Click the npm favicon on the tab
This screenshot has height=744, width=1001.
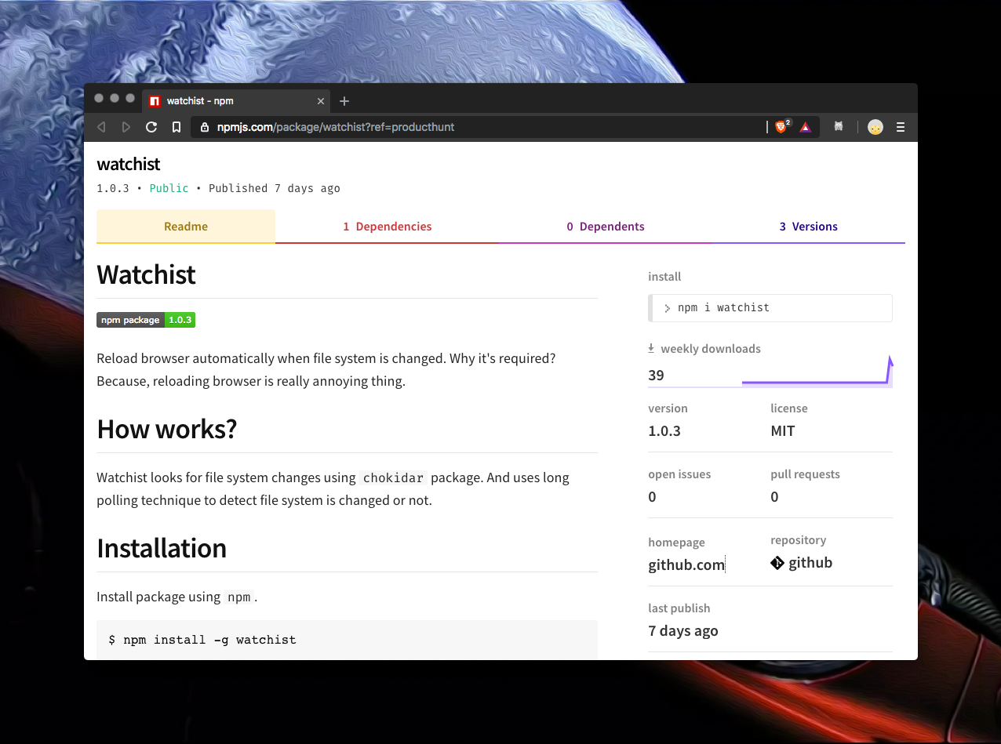(x=155, y=101)
